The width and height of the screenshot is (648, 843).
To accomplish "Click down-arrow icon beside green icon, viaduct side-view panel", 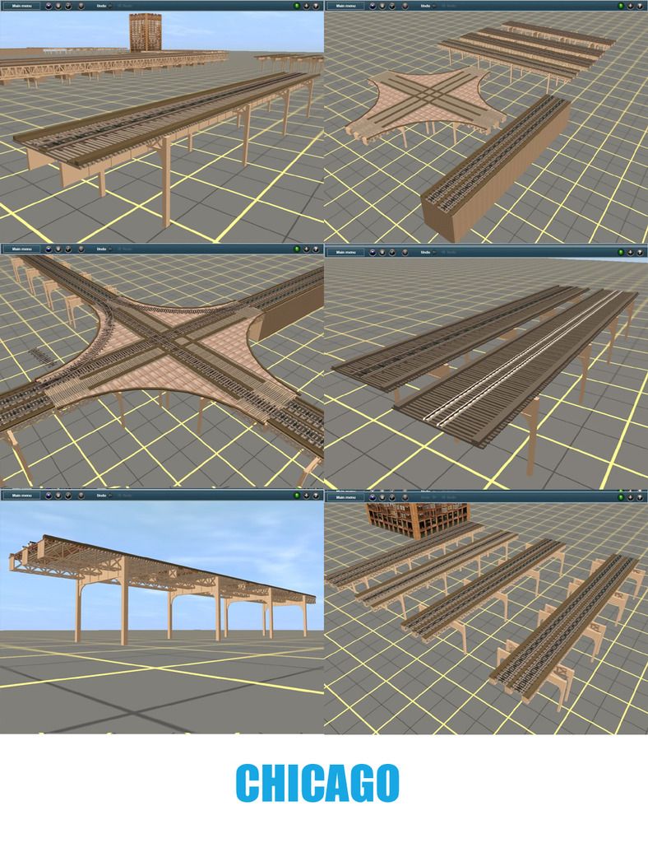I will coord(306,495).
